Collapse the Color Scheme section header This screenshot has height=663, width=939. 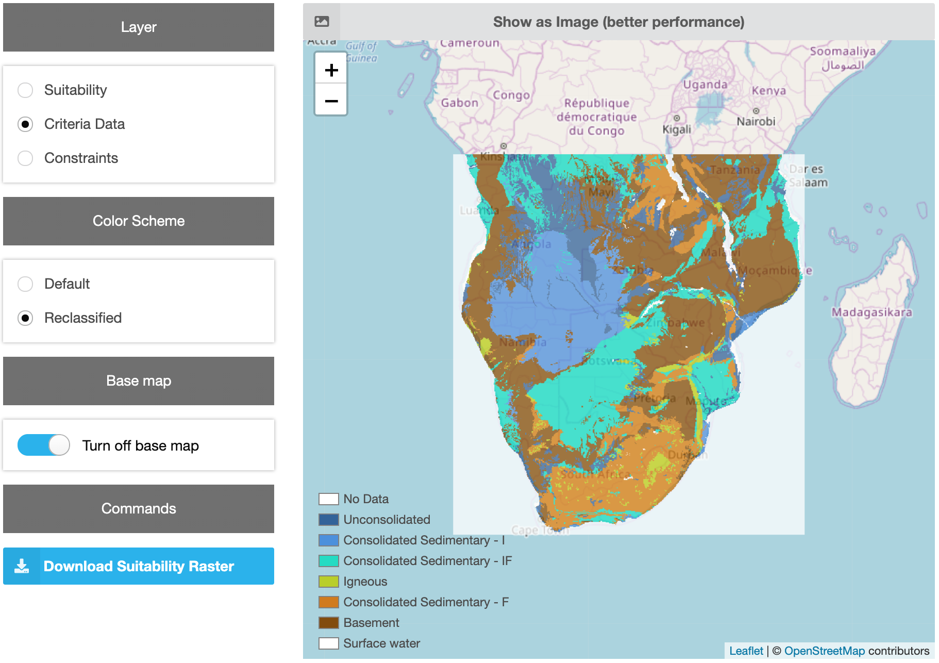coord(138,221)
